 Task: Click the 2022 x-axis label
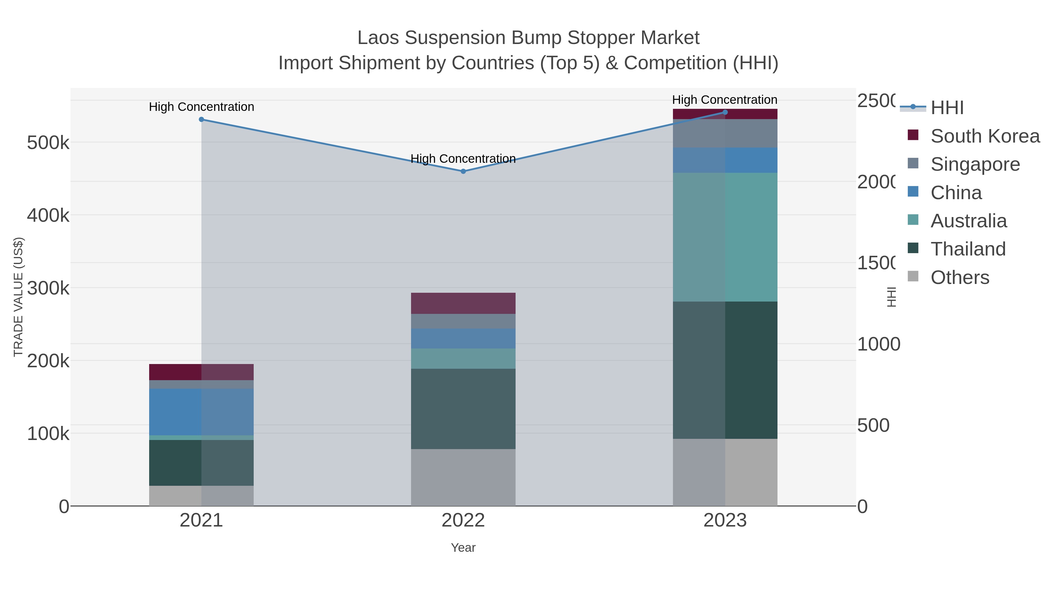coord(463,521)
